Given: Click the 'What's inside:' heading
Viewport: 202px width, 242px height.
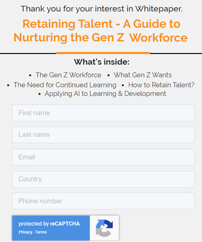Looking at the screenshot, I should click(102, 62).
